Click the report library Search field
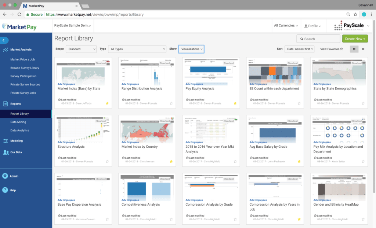Viewport: 376px width, 228px height. pyautogui.click(x=318, y=39)
